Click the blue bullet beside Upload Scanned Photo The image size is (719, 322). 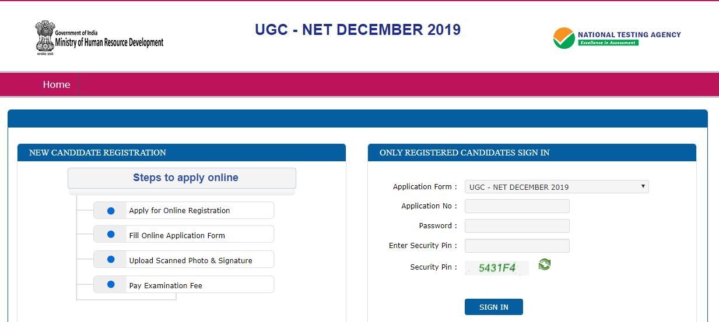tap(111, 260)
